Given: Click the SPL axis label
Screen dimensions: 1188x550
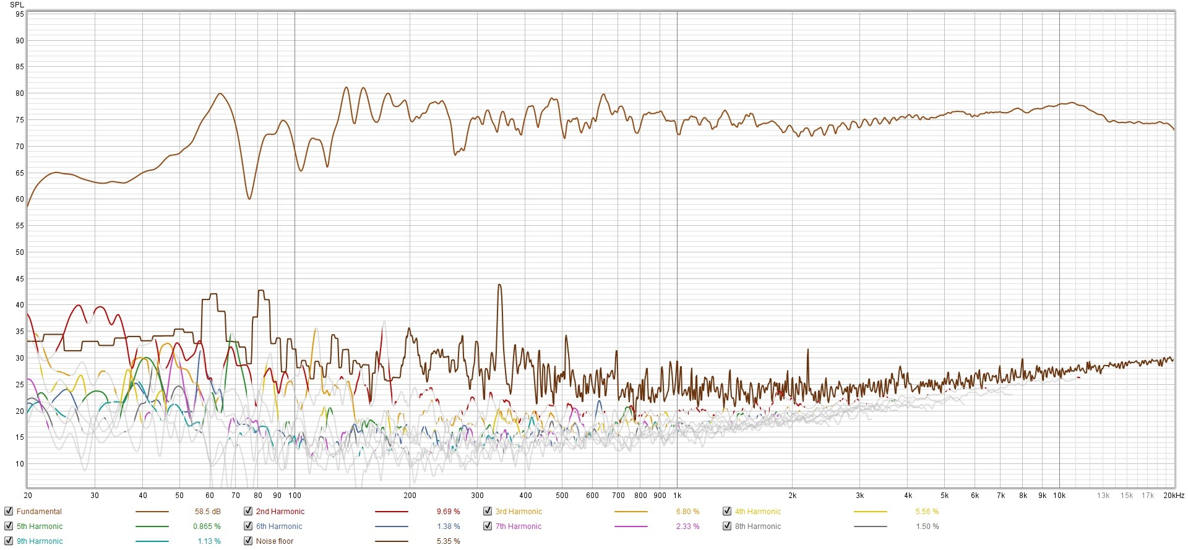Looking at the screenshot, I should 17,5.
